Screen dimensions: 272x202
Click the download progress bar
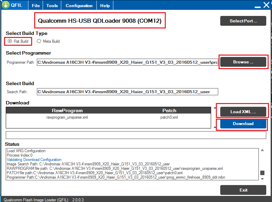tap(136, 135)
